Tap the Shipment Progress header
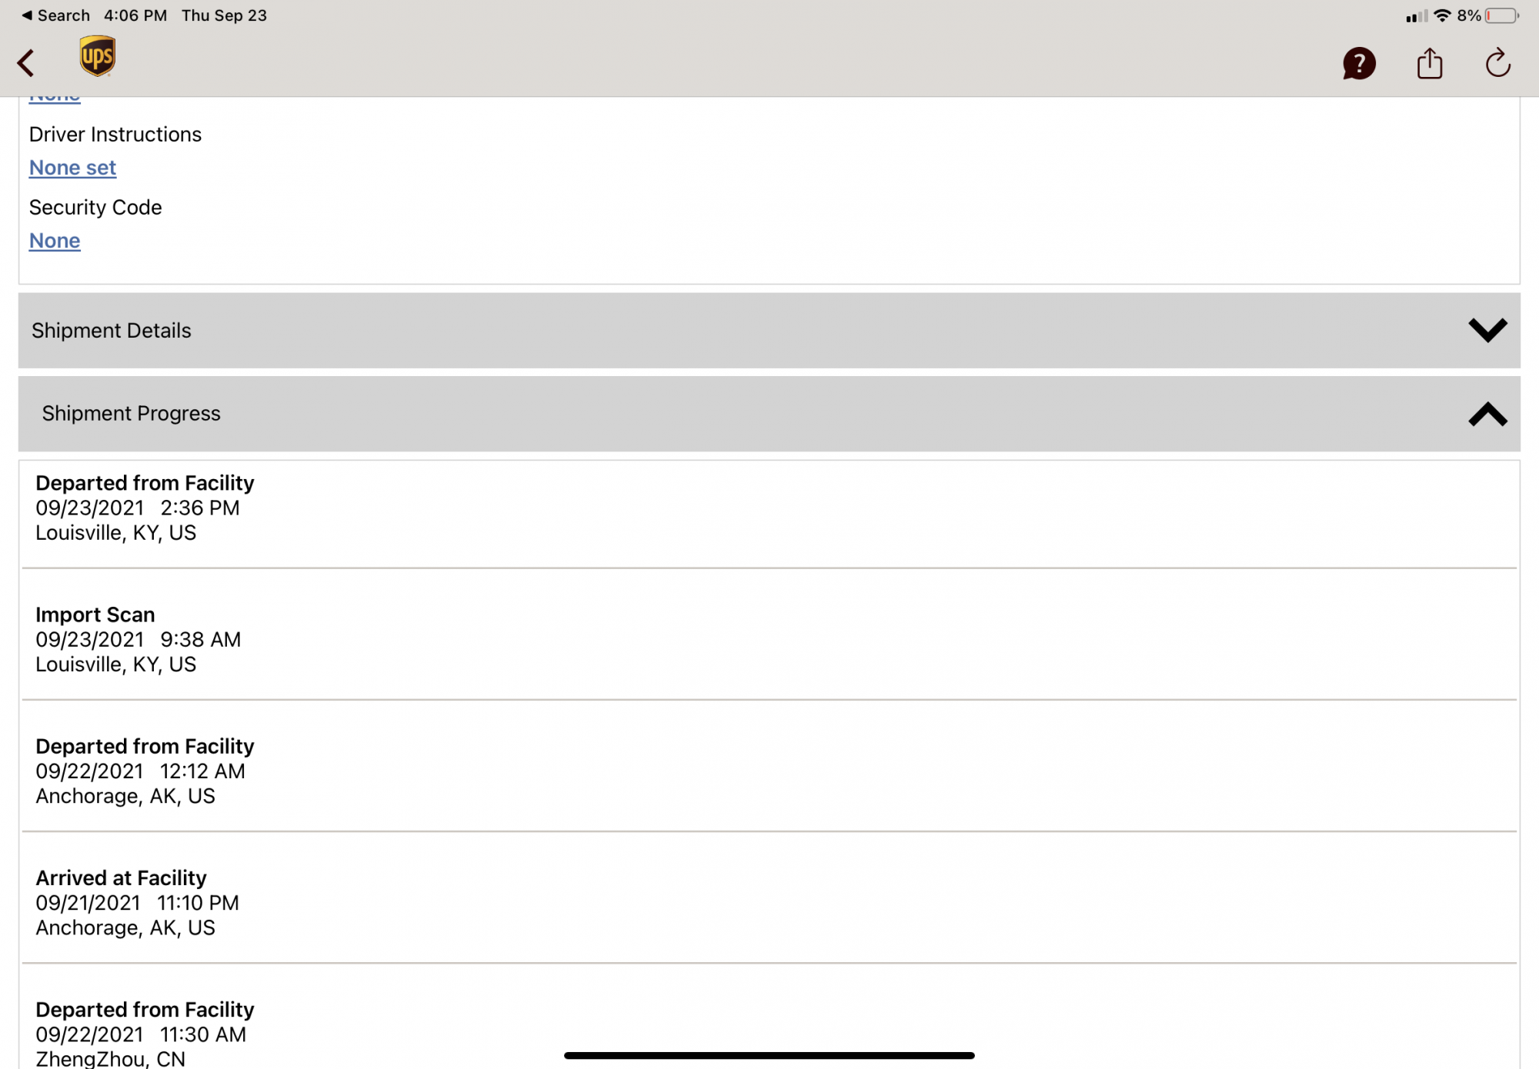1539x1069 pixels. coord(132,414)
